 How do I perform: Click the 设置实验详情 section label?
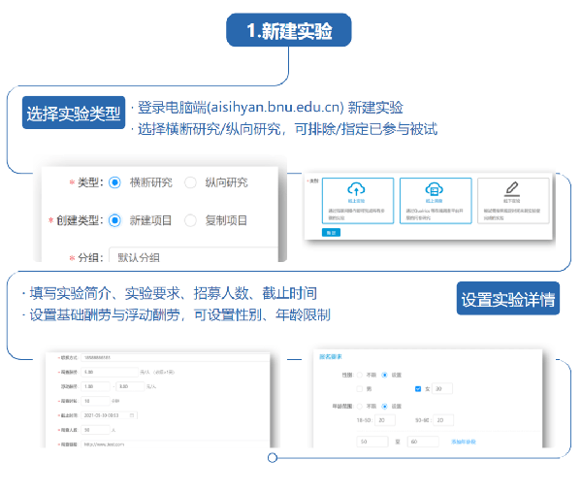508,300
